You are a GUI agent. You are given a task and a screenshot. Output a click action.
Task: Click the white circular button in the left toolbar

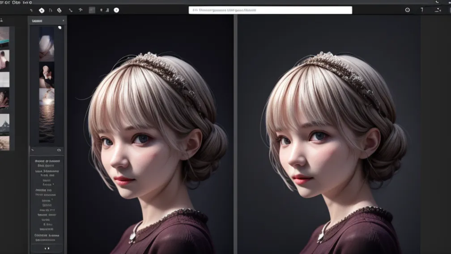click(116, 10)
